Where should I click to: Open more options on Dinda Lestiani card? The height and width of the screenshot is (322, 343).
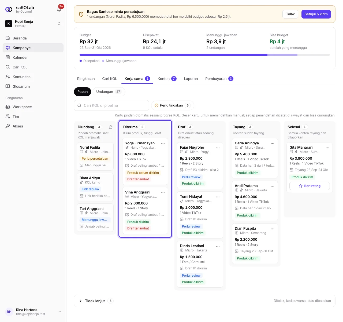pos(218,246)
